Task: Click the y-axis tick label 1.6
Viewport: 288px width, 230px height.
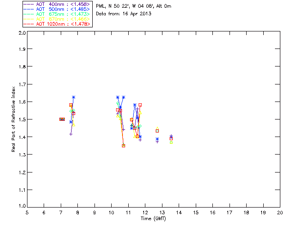Action: click(x=22, y=102)
